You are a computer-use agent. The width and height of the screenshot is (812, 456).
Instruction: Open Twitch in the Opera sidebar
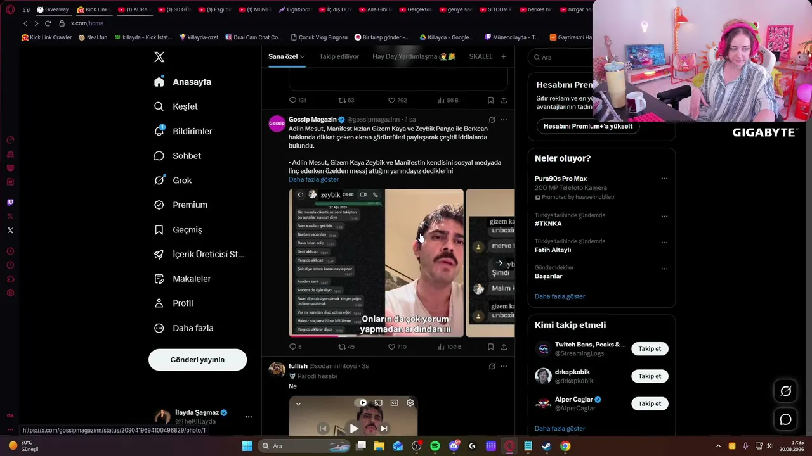(10, 203)
